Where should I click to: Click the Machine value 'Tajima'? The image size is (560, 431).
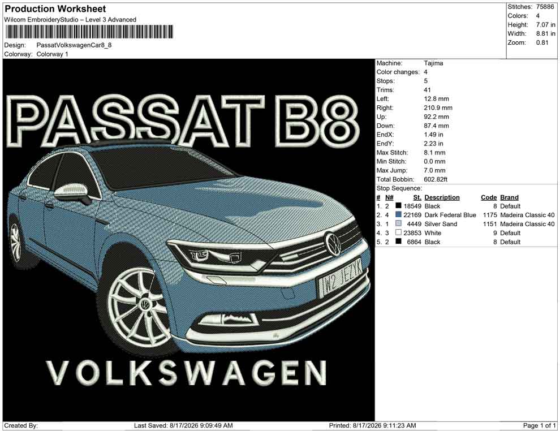click(433, 63)
